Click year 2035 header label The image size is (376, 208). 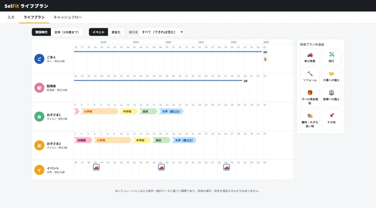click(136, 42)
